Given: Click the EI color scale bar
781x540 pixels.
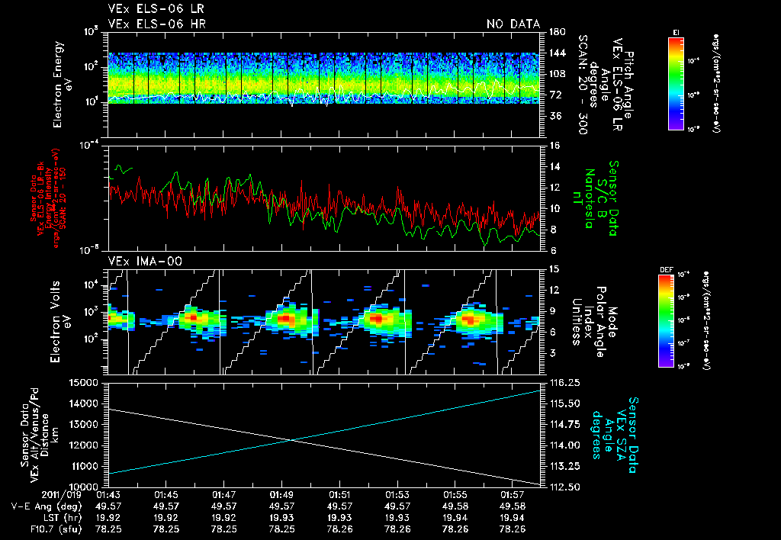Looking at the screenshot, I should [676, 83].
